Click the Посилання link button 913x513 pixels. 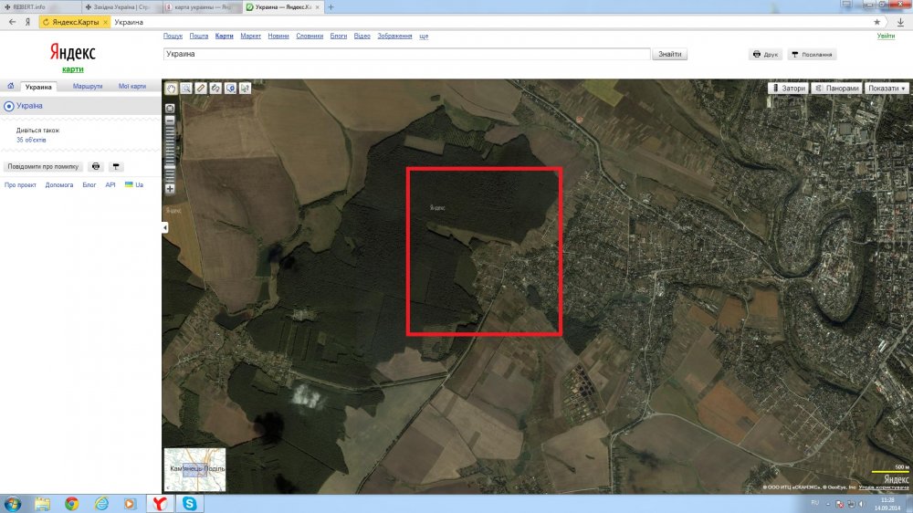[812, 54]
